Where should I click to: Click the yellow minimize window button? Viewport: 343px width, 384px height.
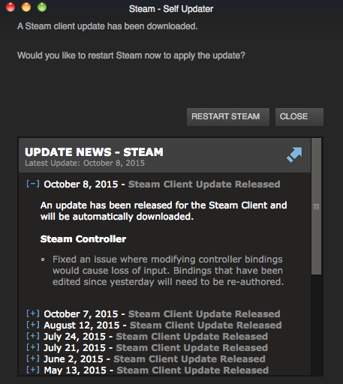click(26, 7)
